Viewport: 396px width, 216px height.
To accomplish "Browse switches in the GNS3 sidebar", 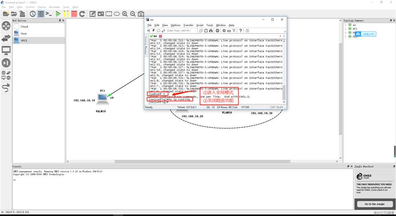I will (6, 38).
